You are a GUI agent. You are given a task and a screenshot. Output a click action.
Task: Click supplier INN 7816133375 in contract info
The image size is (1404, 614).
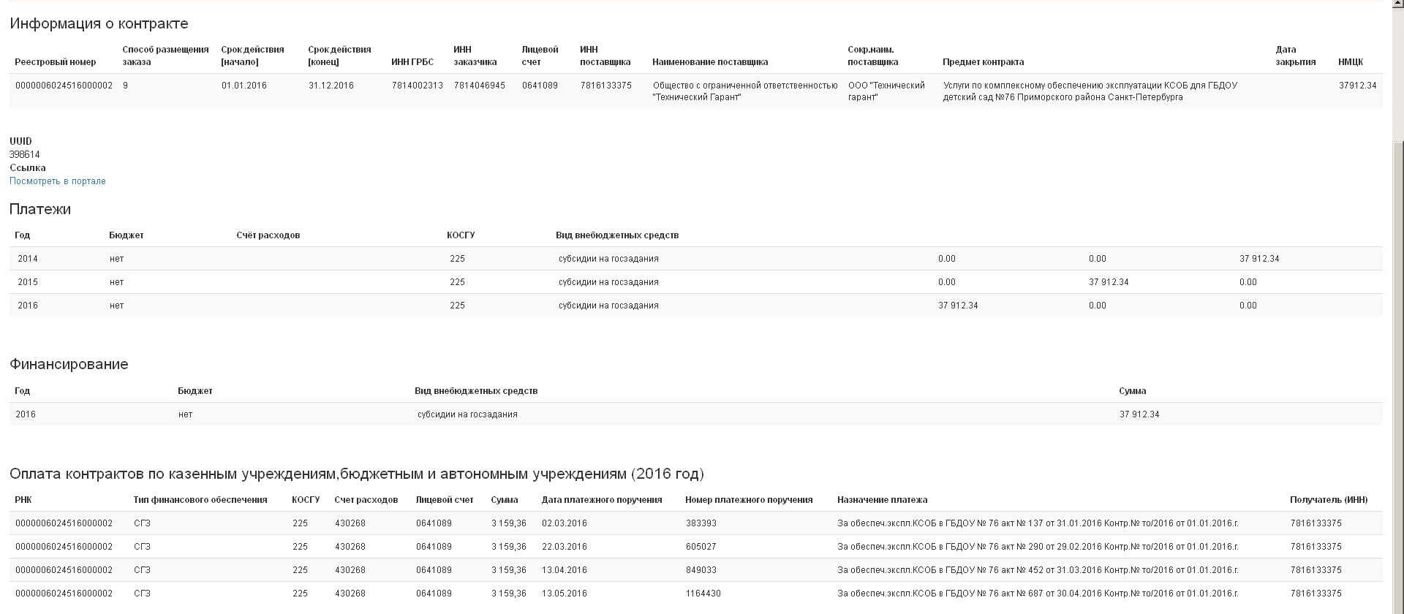(x=606, y=86)
